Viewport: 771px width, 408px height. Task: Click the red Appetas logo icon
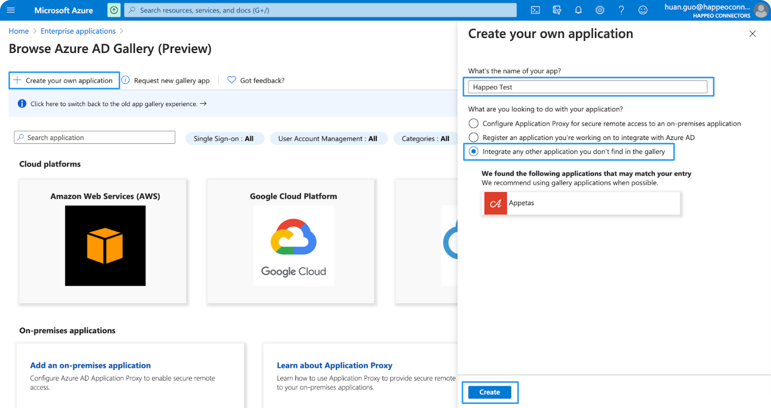[495, 203]
